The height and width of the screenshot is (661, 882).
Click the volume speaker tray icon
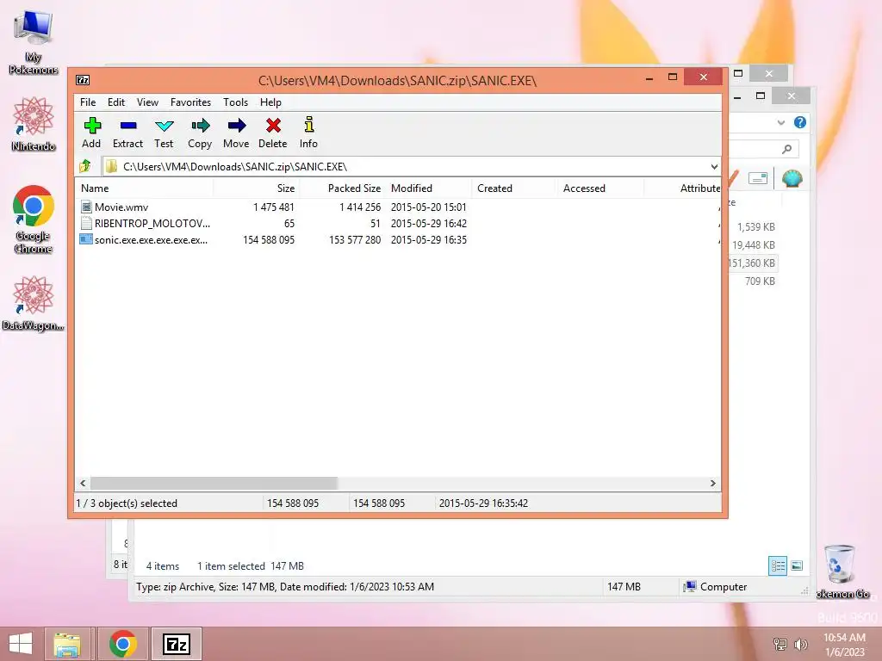coord(800,644)
